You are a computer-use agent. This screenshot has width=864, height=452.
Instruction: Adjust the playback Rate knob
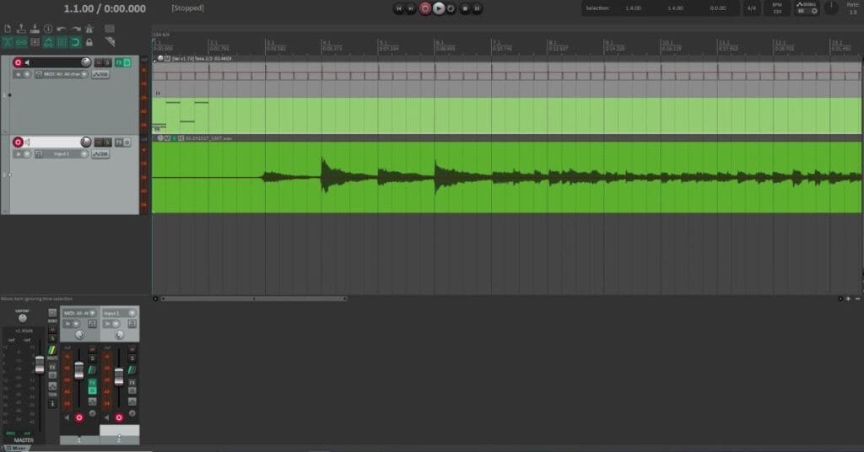[831, 8]
